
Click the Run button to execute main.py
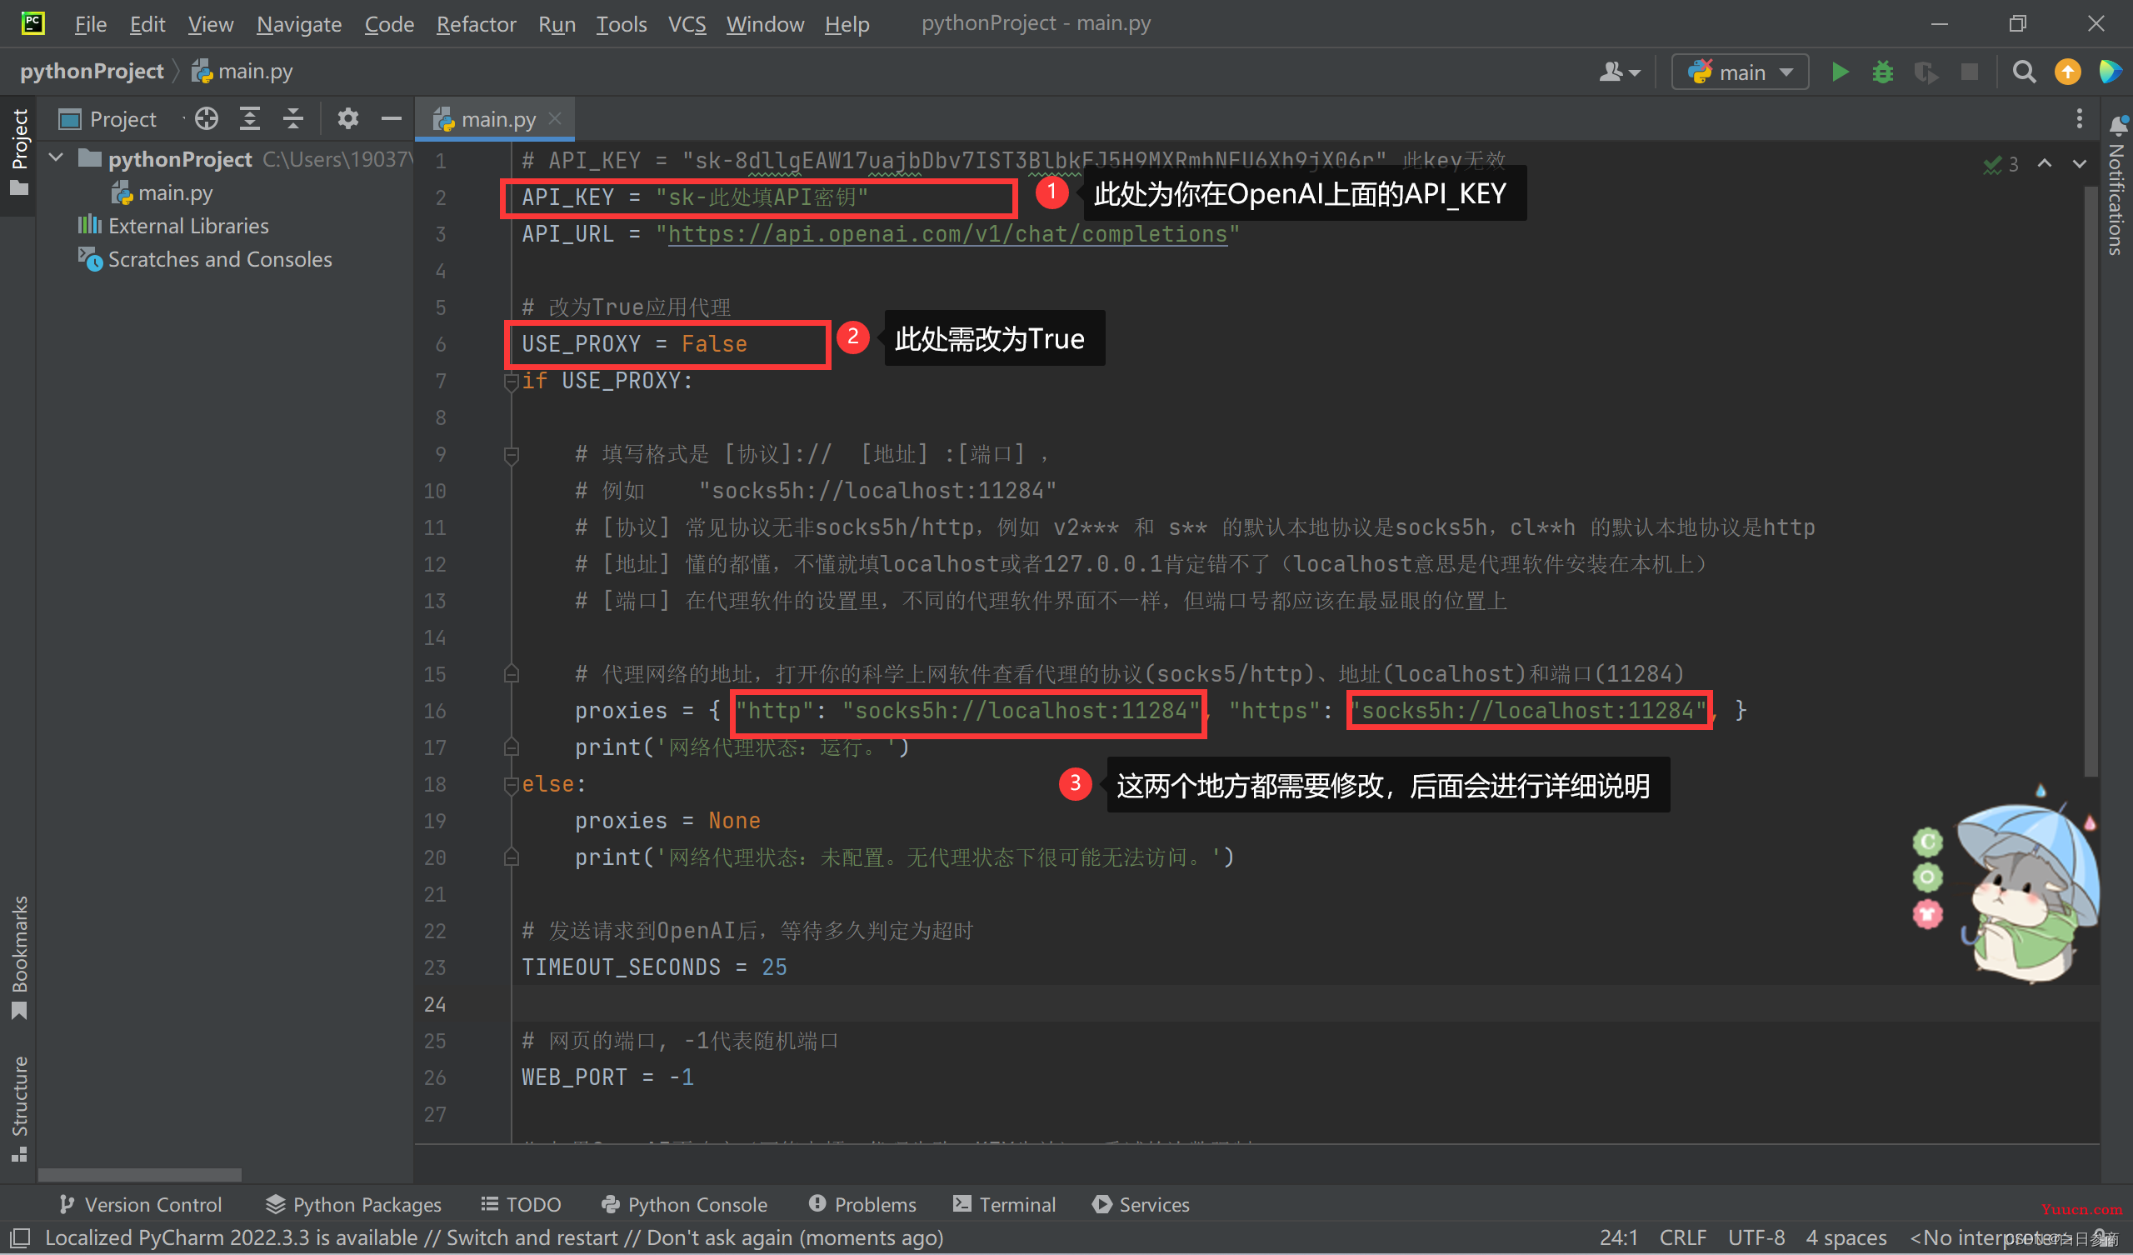pyautogui.click(x=1839, y=70)
